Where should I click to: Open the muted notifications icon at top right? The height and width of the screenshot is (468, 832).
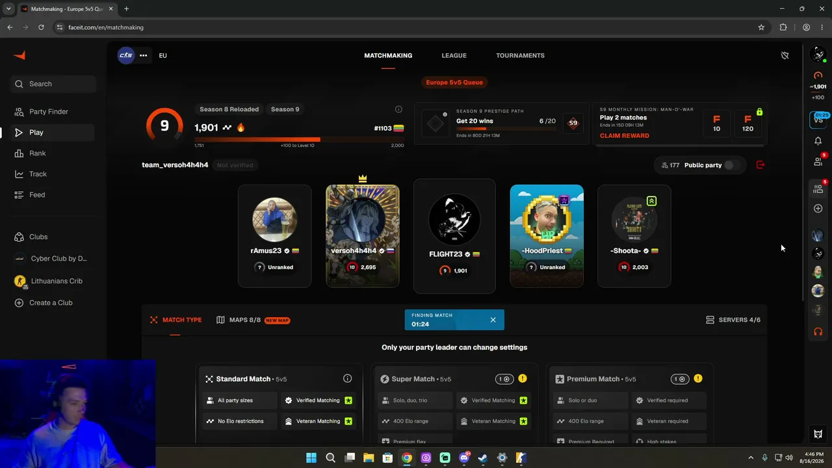pyautogui.click(x=785, y=55)
